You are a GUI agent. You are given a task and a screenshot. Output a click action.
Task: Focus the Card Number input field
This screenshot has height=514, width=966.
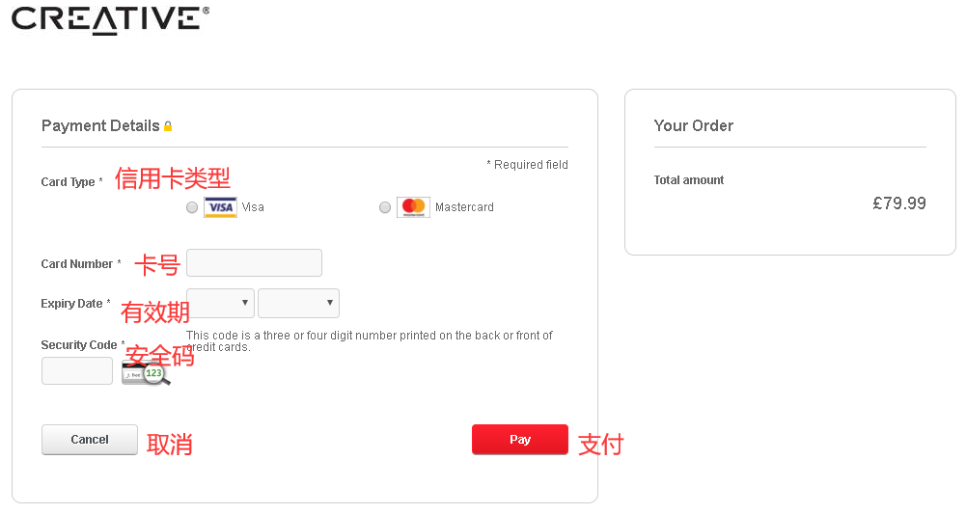pyautogui.click(x=254, y=263)
